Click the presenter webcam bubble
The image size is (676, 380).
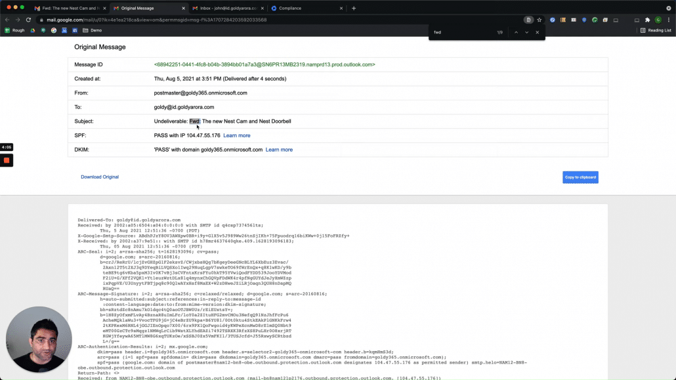coord(39,339)
